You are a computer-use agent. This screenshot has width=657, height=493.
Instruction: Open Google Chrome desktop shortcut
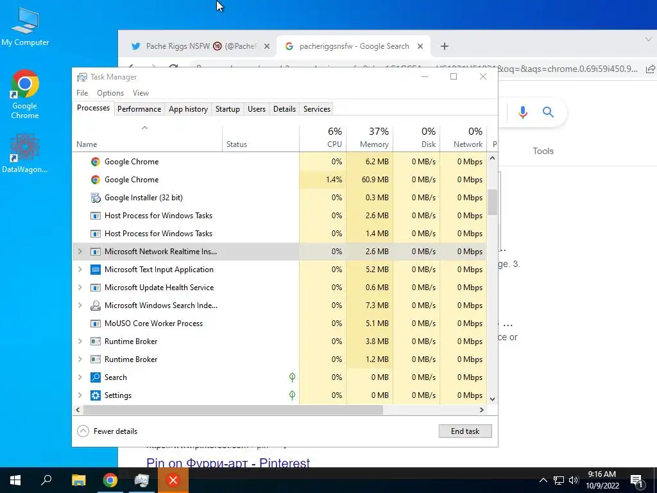[25, 94]
